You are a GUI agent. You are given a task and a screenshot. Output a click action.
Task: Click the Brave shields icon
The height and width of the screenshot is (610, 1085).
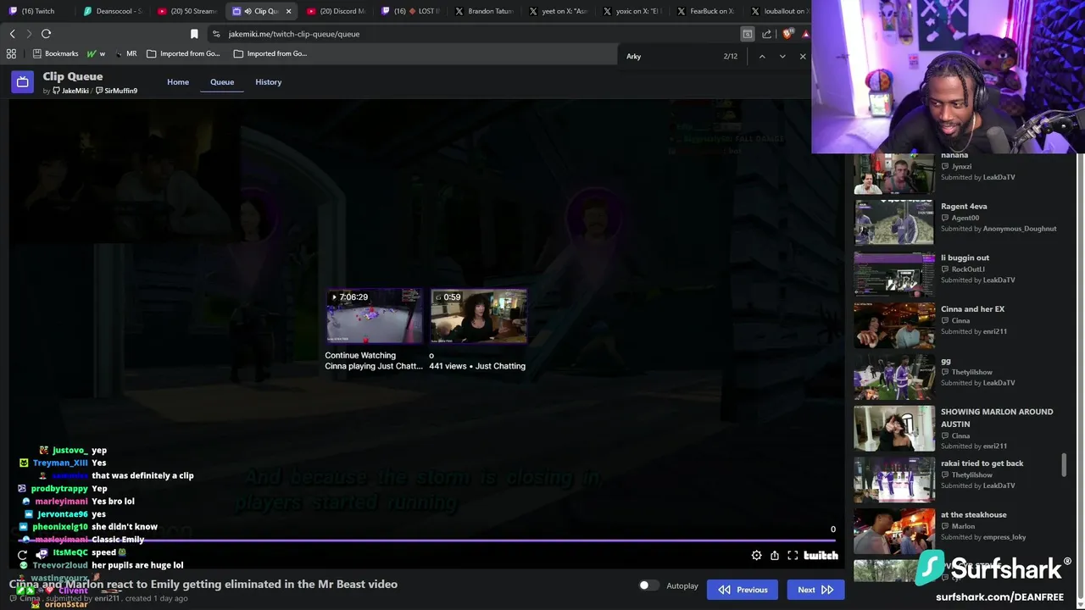787,34
